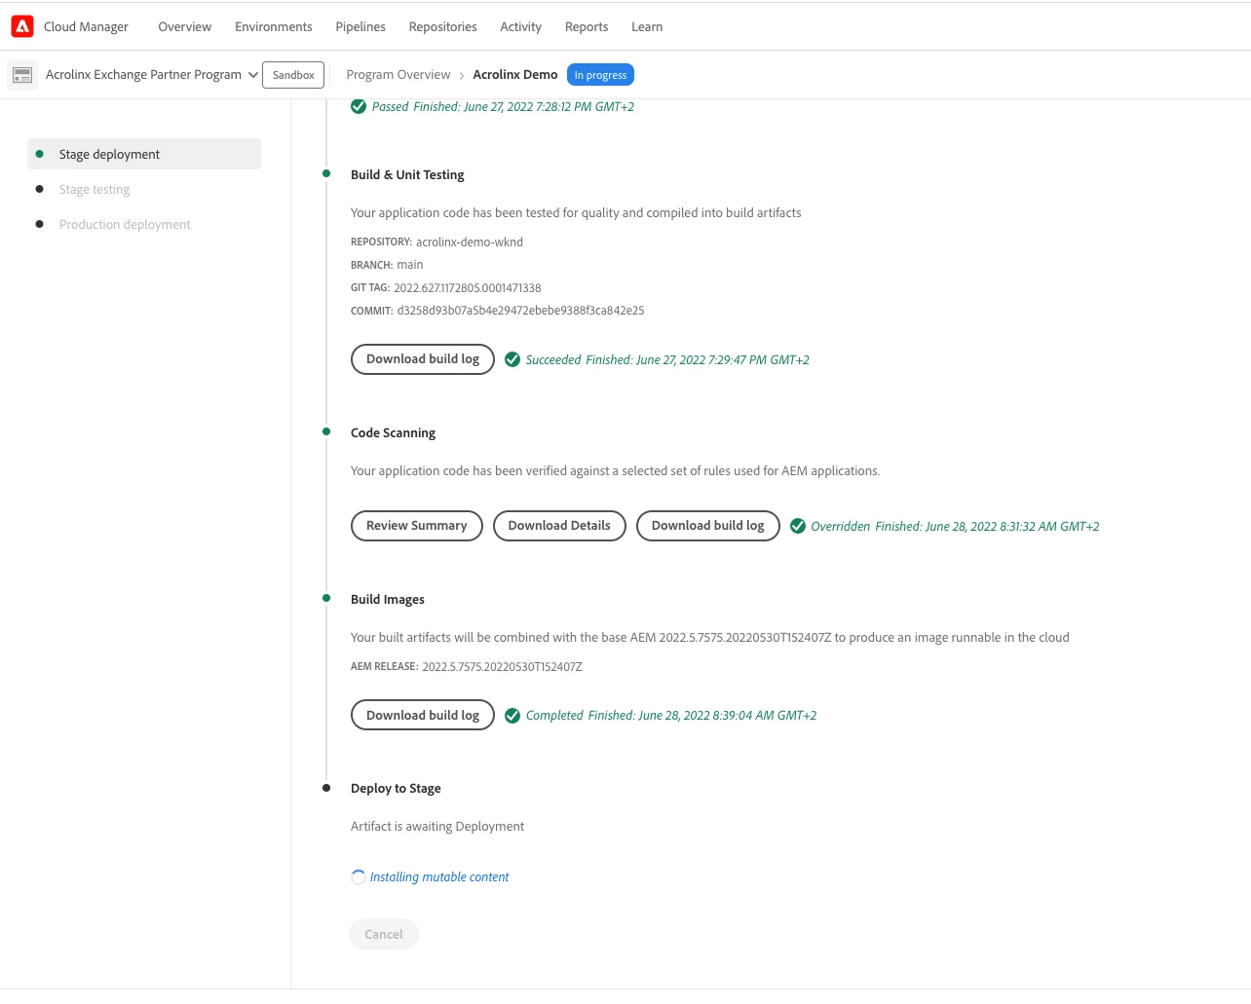
Task: Click the Overridden finished timestamp text
Action: coord(987,527)
